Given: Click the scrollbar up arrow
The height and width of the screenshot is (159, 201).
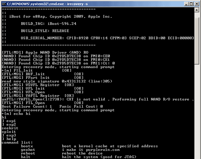Looking at the screenshot, I should click(x=197, y=10).
